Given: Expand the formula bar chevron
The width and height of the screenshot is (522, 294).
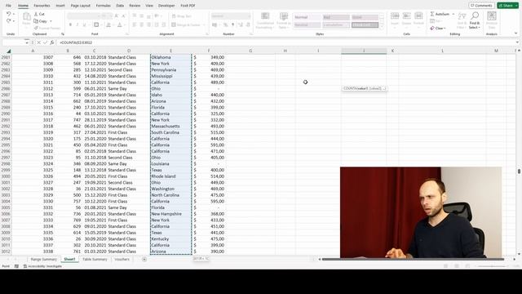Looking at the screenshot, I should click(x=517, y=42).
